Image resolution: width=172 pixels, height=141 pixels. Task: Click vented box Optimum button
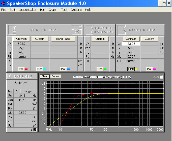coord(21,39)
